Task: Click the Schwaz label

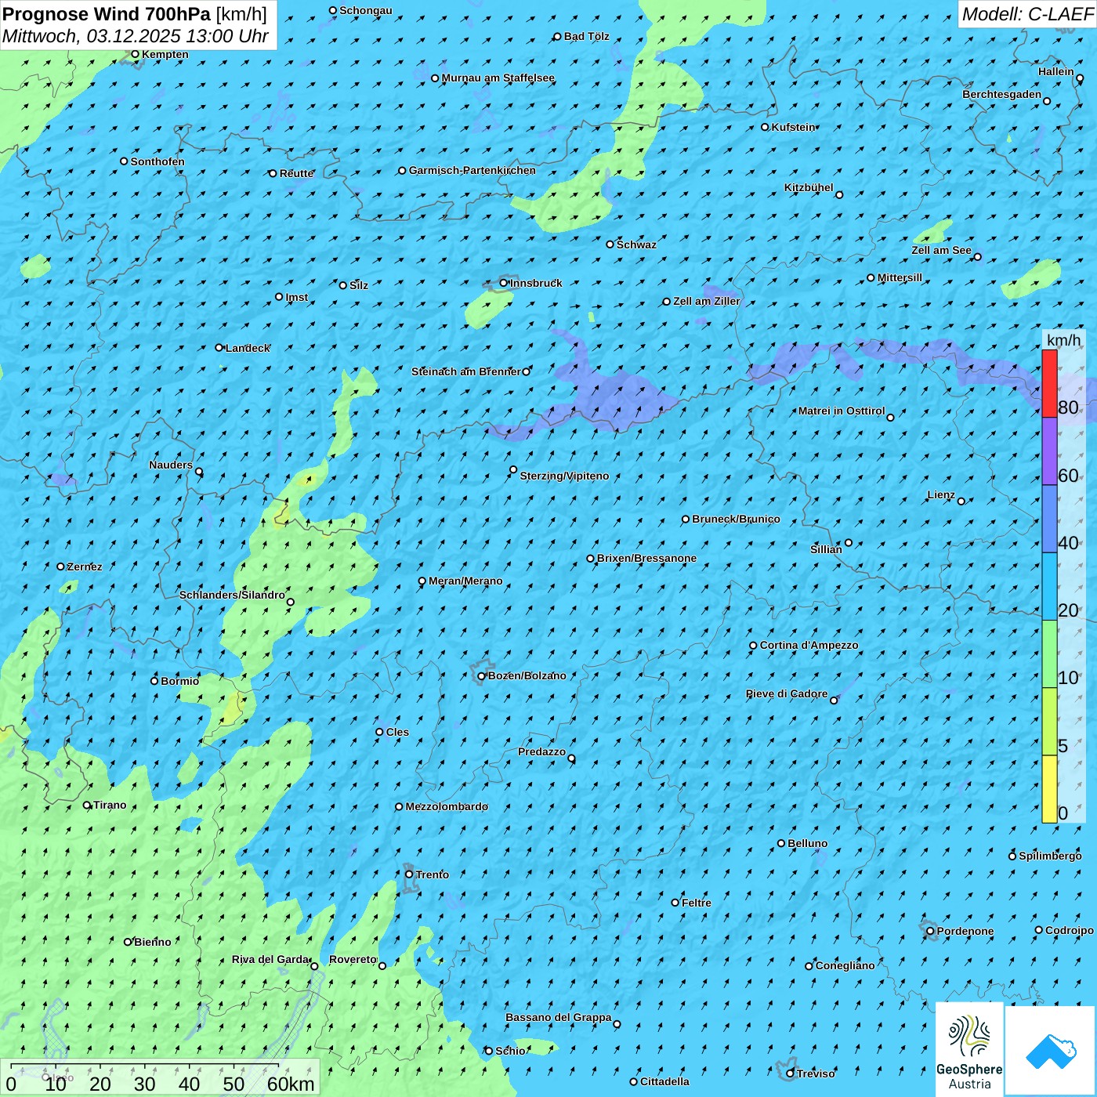Action: [x=636, y=244]
